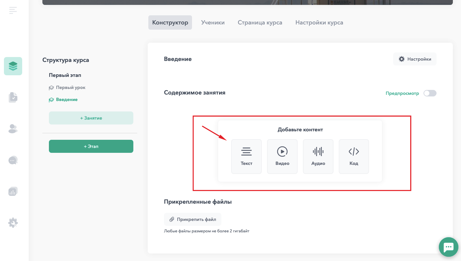The width and height of the screenshot is (461, 261).
Task: Open the users icon in sidebar
Action: [13, 129]
